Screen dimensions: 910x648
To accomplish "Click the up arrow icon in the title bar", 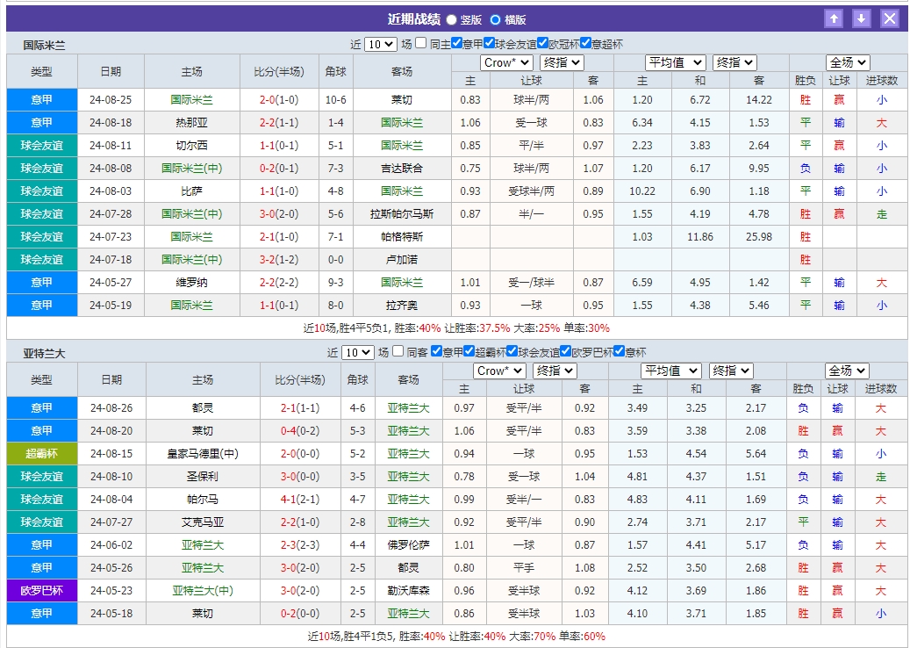I will click(x=833, y=18).
